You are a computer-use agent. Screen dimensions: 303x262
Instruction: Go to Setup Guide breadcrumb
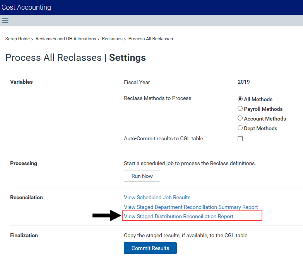(17, 39)
